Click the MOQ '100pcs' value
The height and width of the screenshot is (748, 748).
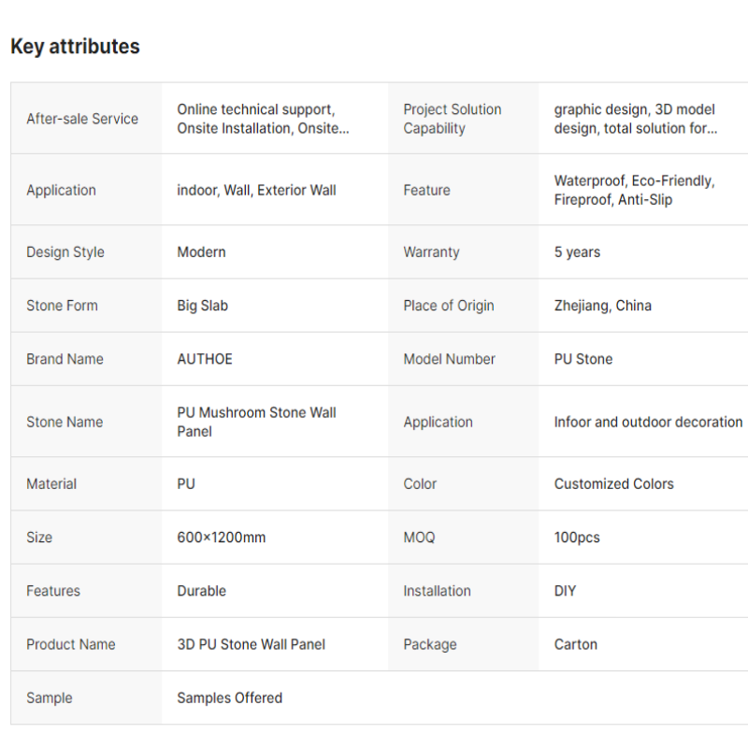coord(577,537)
